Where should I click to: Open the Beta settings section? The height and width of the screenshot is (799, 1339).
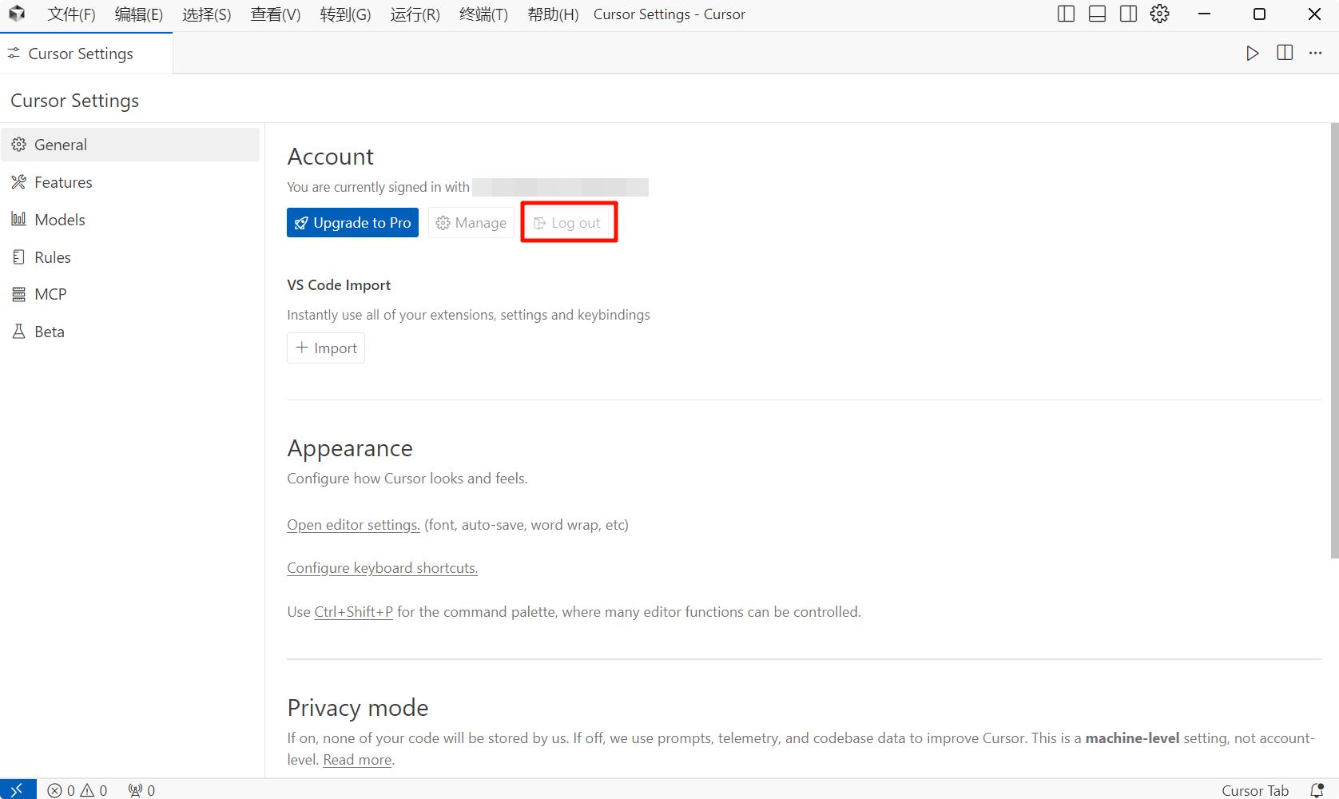click(x=130, y=332)
